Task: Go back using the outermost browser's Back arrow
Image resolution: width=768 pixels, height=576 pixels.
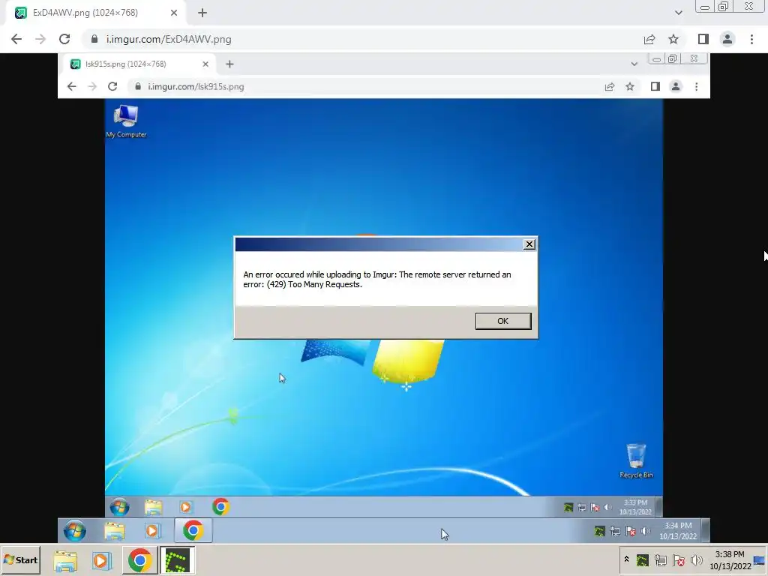Action: coord(16,39)
